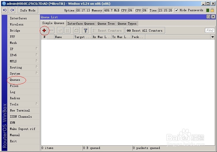Click Exit in the sidebar
Viewport: 217px width, 152px height.
click(x=23, y=141)
